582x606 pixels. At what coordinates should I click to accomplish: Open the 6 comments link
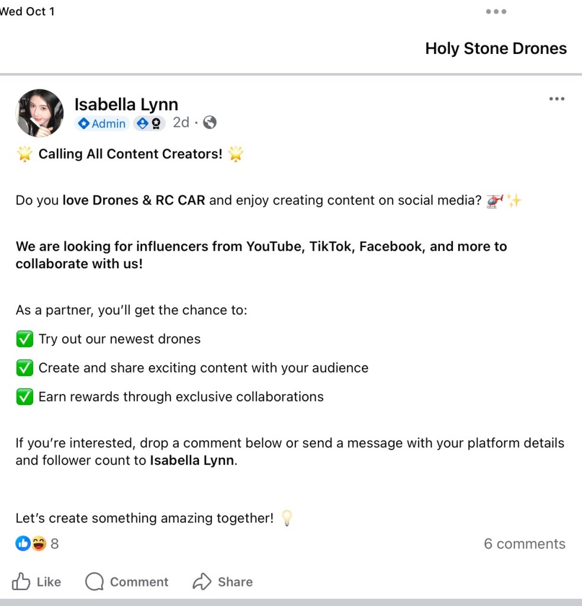click(x=525, y=544)
